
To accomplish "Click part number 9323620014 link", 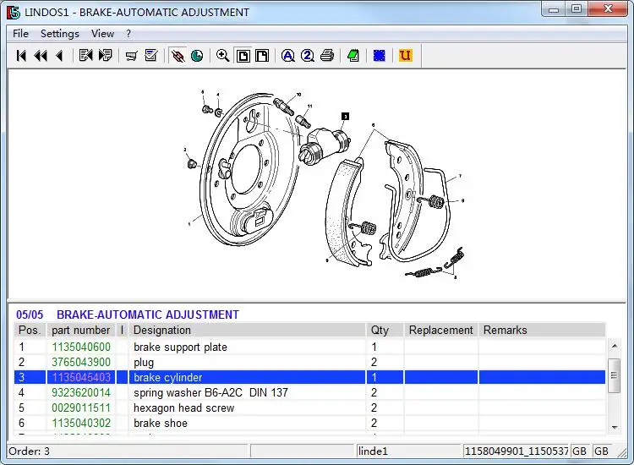I will click(x=81, y=393).
